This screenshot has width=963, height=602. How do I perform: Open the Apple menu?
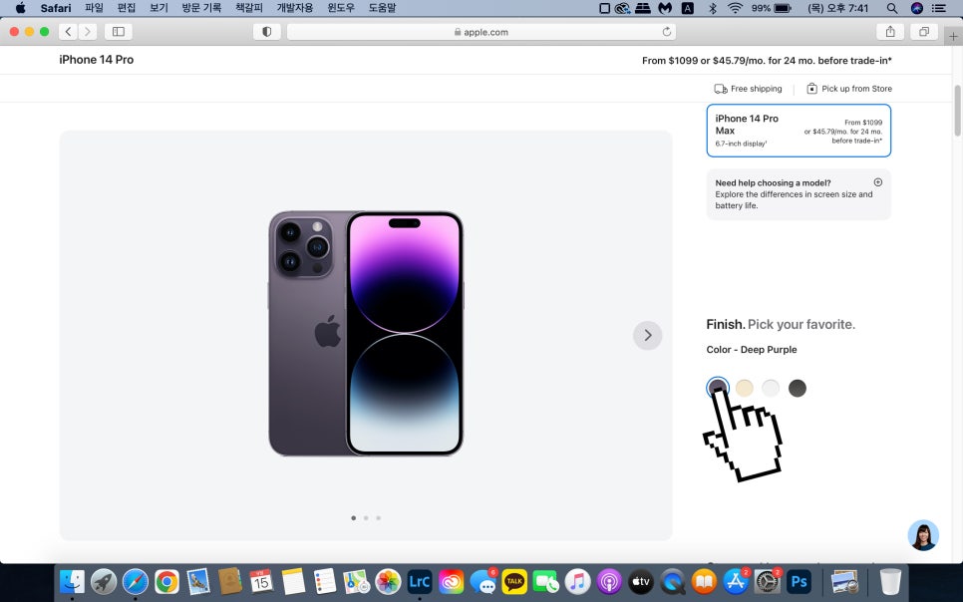point(20,8)
